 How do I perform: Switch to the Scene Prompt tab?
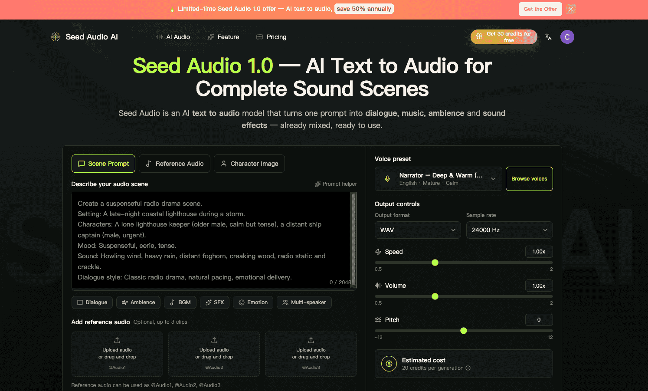103,164
